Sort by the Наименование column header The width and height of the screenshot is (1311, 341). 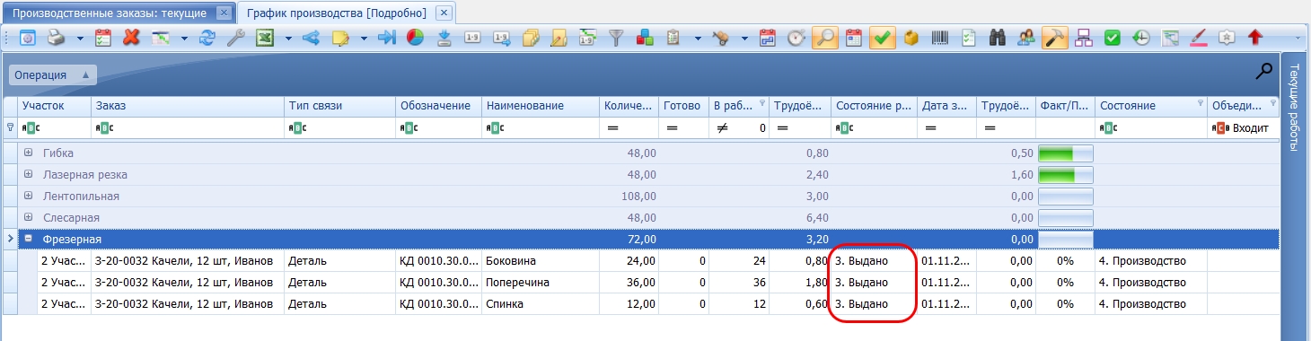click(541, 106)
